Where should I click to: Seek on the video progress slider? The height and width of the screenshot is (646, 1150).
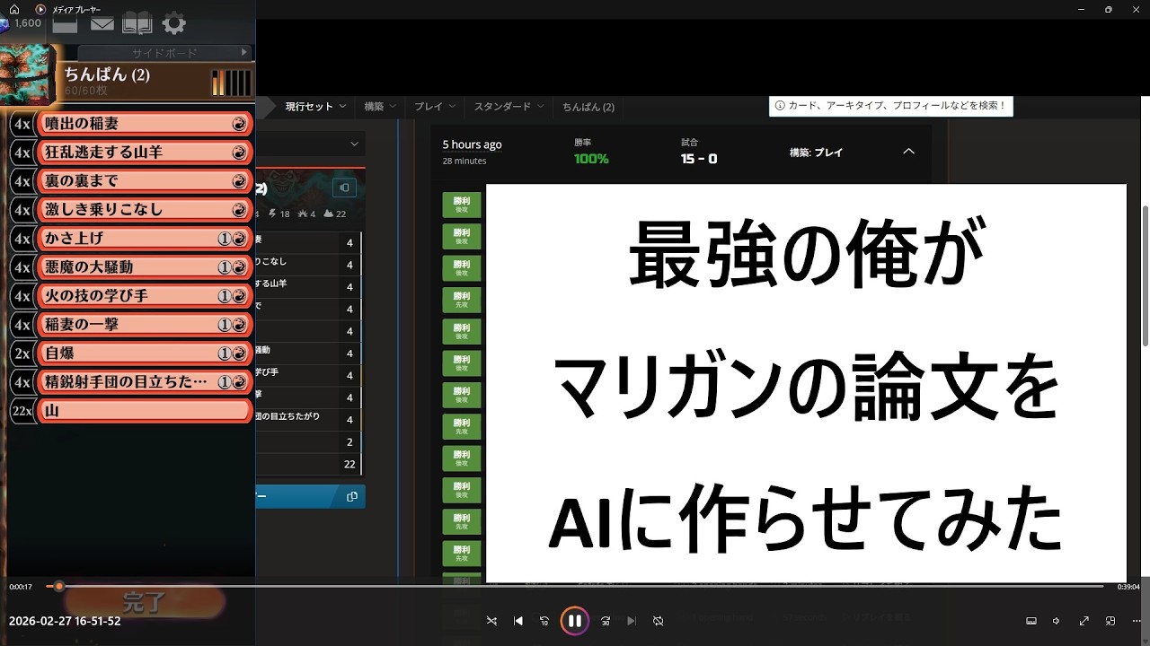pos(575,586)
